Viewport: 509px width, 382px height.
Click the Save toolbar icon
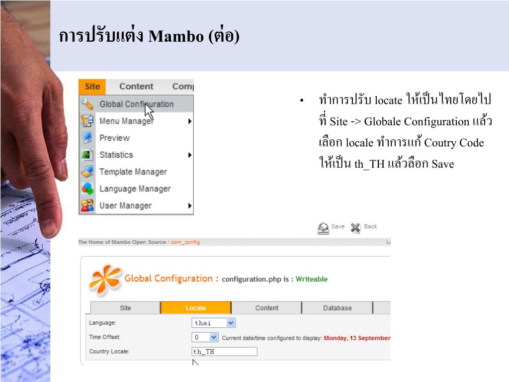tap(323, 228)
